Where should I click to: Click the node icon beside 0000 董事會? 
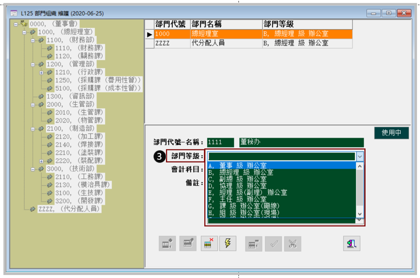(x=24, y=24)
